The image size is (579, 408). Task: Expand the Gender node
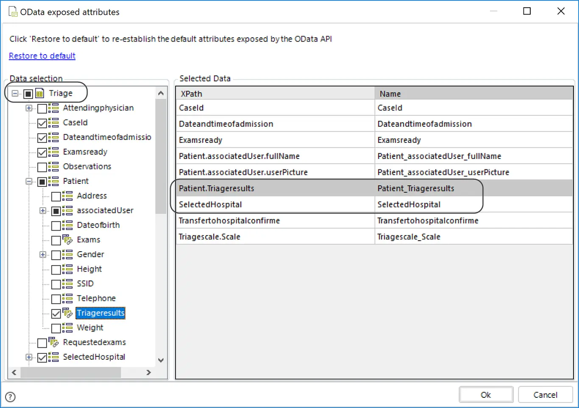(43, 255)
